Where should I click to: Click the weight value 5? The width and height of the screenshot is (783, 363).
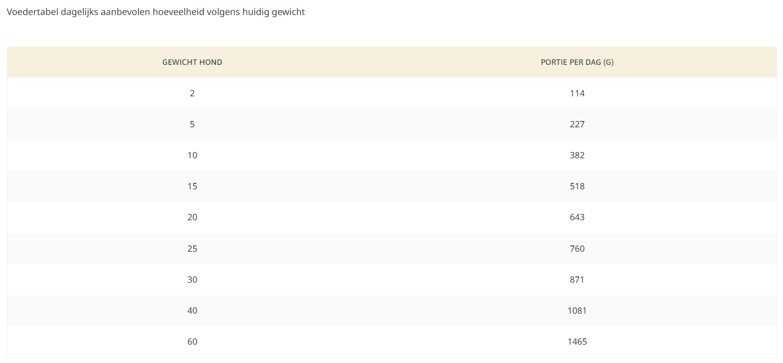click(x=192, y=124)
